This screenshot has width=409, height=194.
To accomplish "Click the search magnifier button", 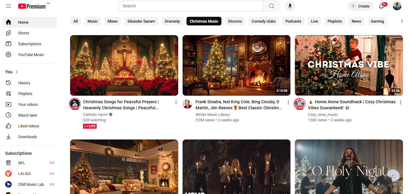I will [271, 6].
